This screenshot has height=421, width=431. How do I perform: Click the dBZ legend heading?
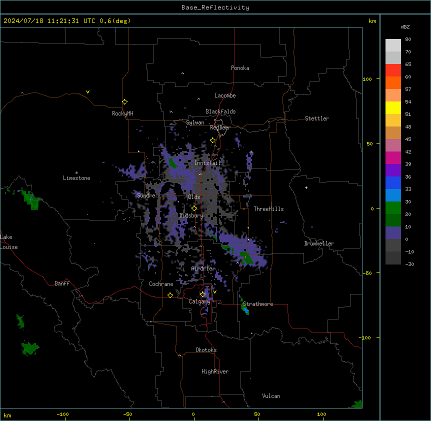pos(405,27)
